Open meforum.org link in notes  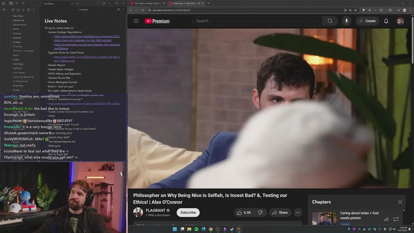(x=87, y=59)
